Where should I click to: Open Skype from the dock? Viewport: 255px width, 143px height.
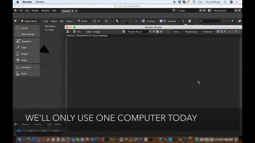[170, 139]
